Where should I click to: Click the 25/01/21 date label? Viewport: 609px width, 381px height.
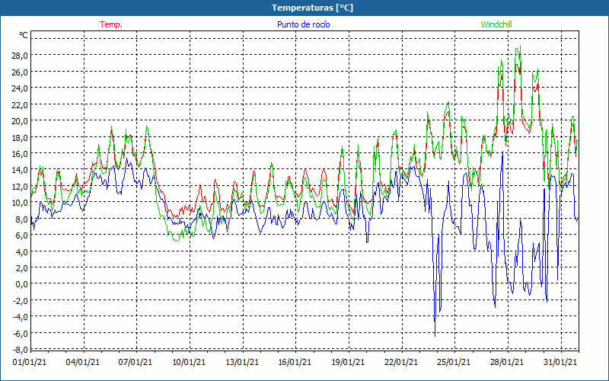click(454, 362)
